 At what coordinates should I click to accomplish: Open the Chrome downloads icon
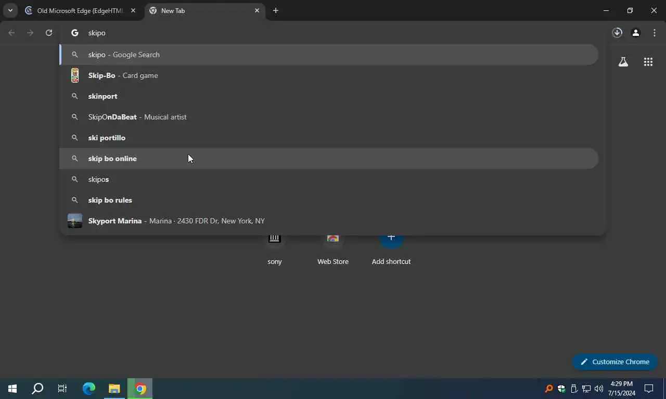point(617,33)
